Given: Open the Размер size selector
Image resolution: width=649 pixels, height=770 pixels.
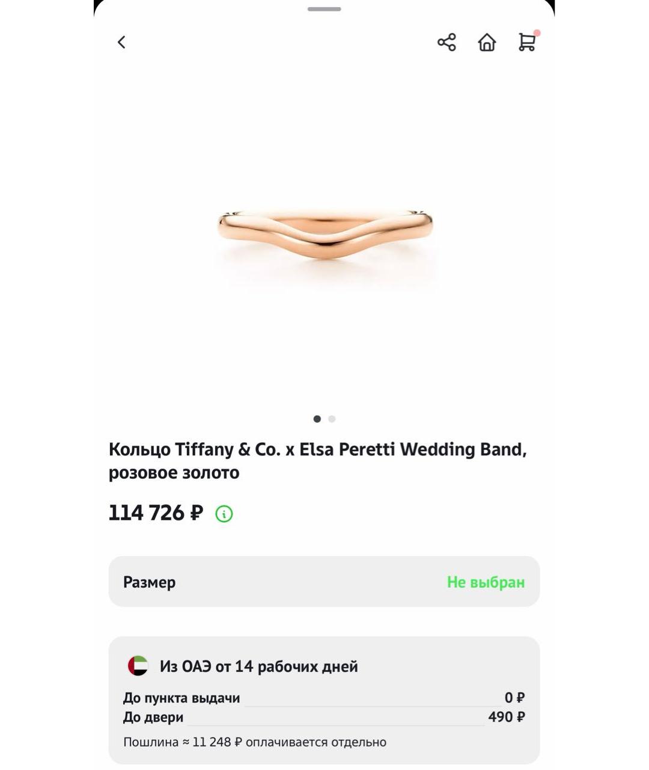Looking at the screenshot, I should (x=150, y=582).
